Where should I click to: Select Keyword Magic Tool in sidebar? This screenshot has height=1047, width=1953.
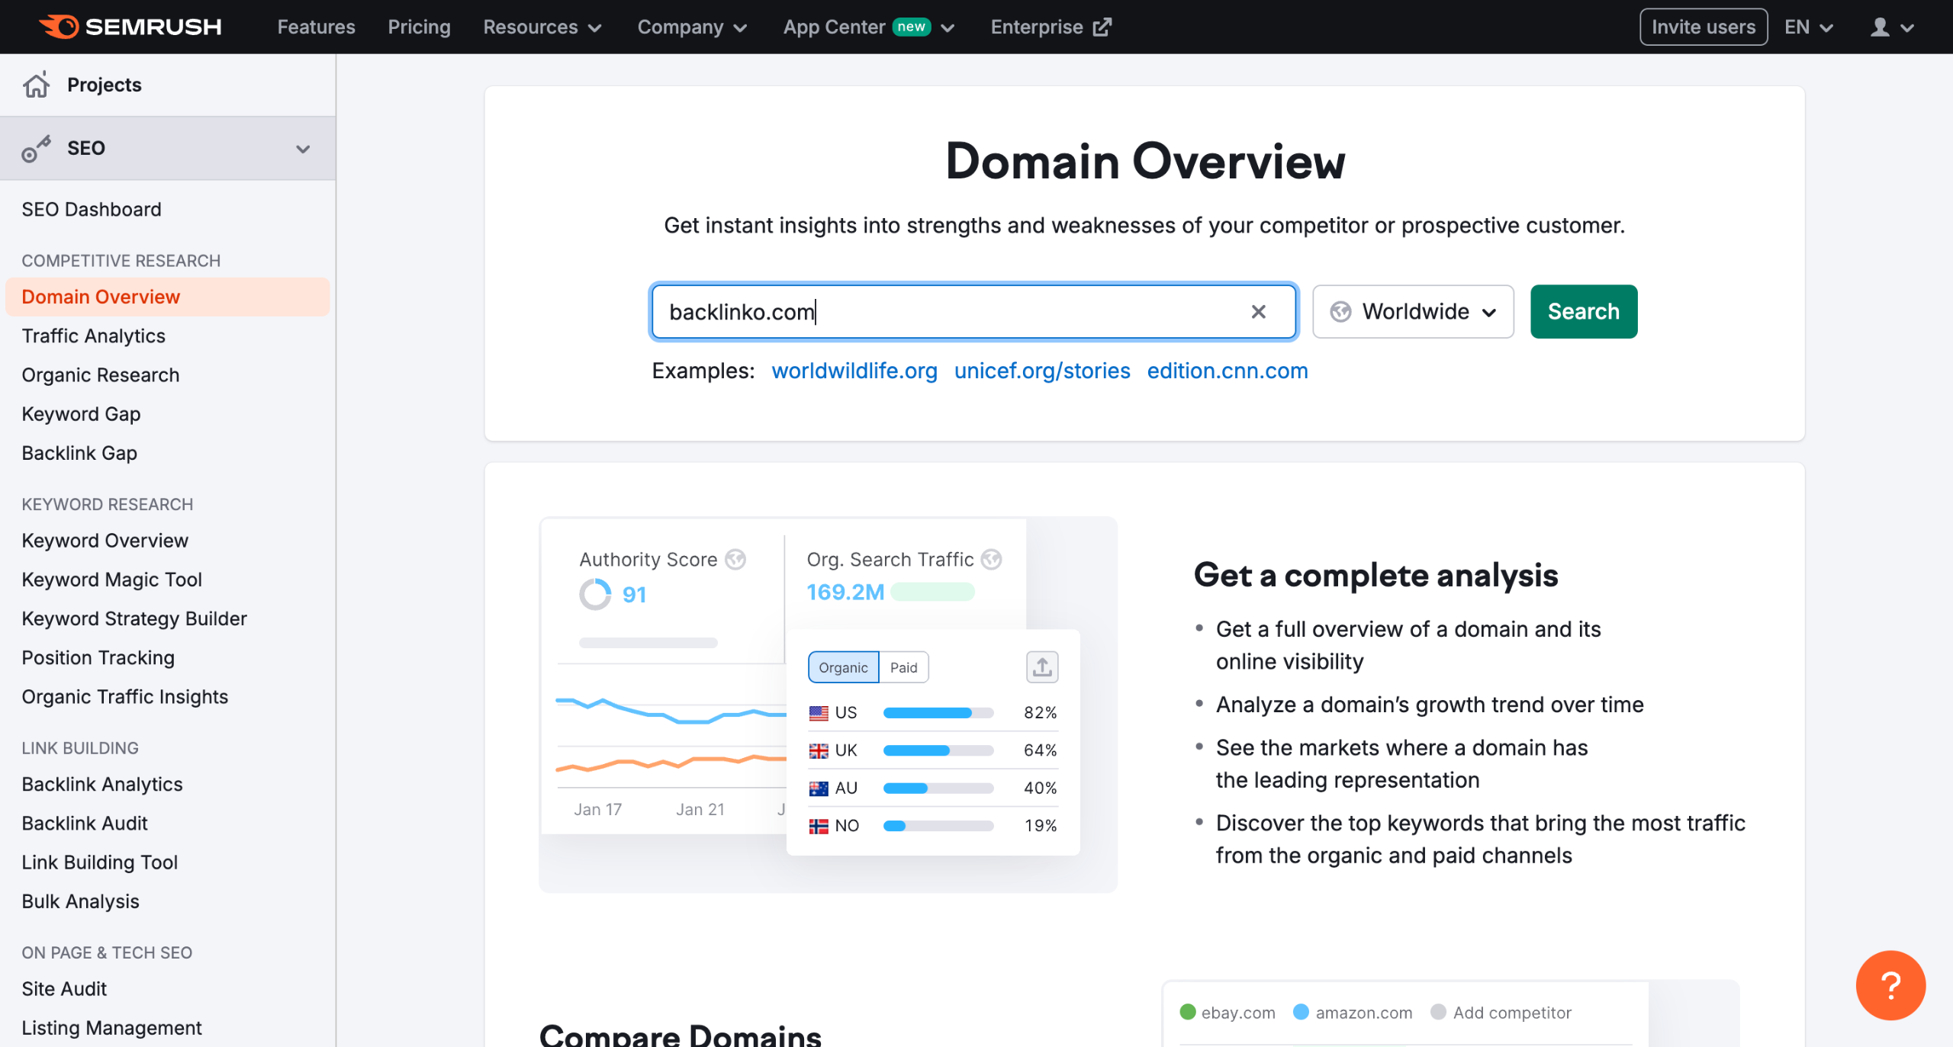coord(111,579)
